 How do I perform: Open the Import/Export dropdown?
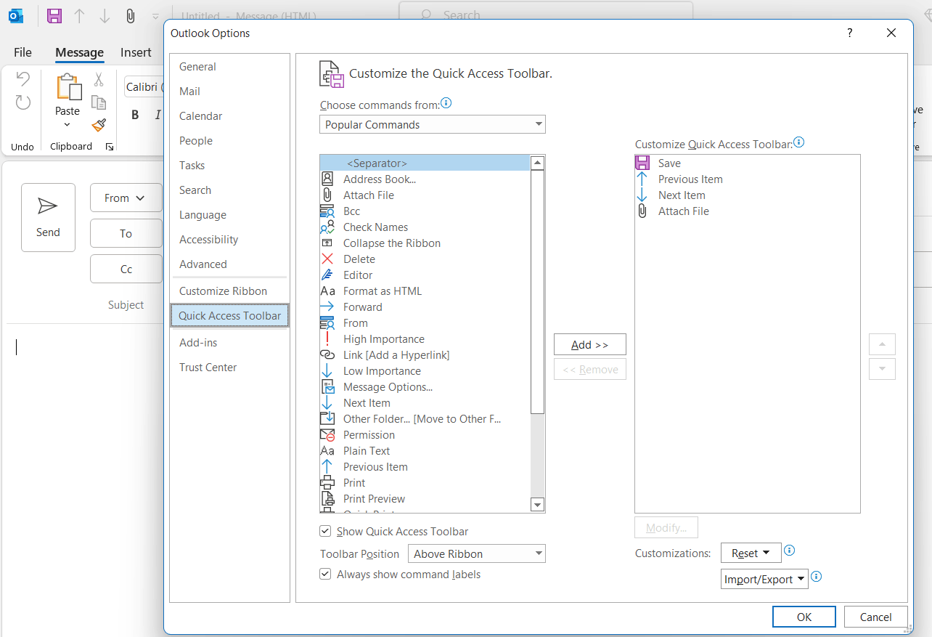pyautogui.click(x=765, y=579)
